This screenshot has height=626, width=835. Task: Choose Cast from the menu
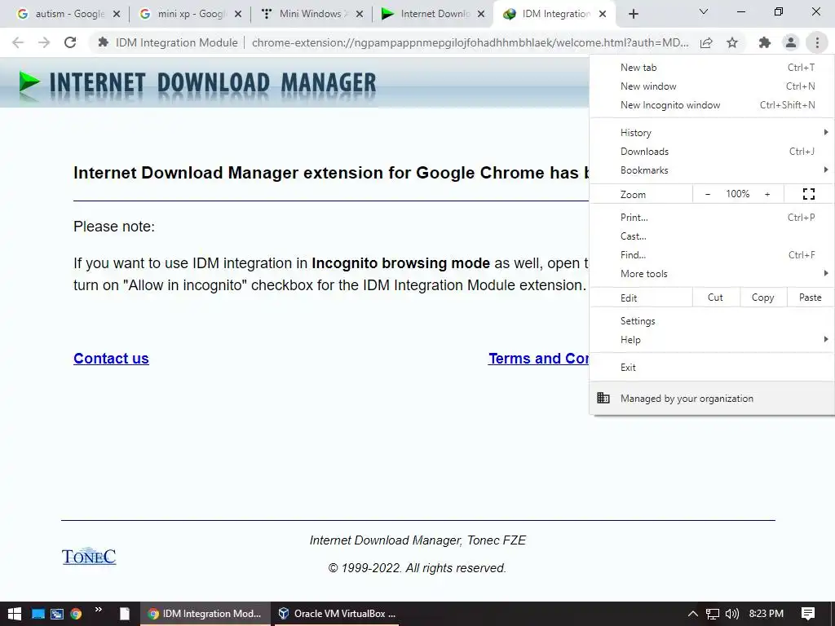point(712,236)
